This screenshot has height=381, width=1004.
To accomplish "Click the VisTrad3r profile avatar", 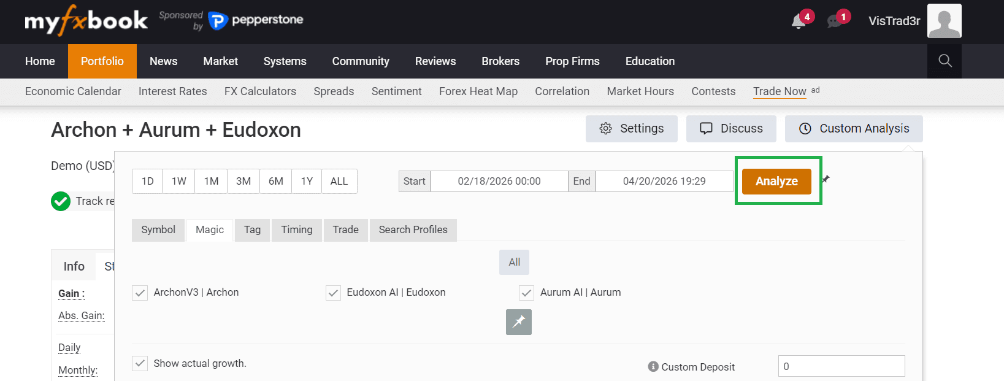I will click(944, 21).
